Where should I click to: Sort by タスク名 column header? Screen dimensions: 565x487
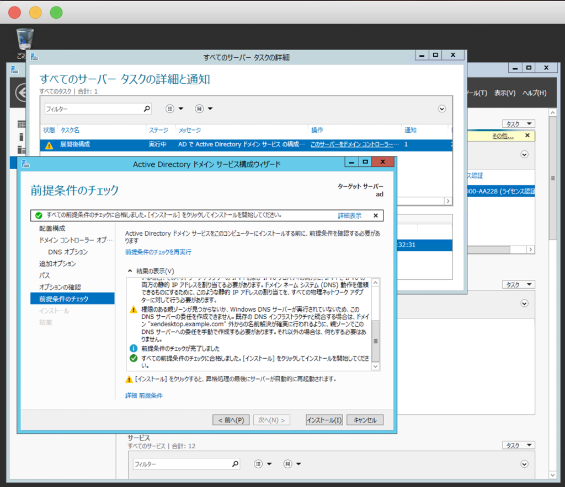(x=70, y=130)
